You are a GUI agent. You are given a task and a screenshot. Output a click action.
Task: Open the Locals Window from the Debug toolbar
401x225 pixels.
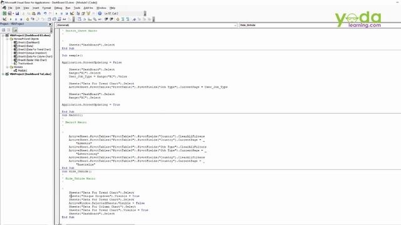49,19
